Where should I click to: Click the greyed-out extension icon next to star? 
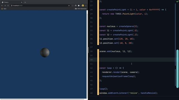[73, 6]
